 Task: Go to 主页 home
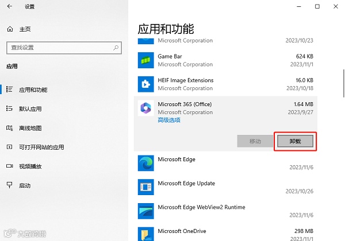pos(25,29)
